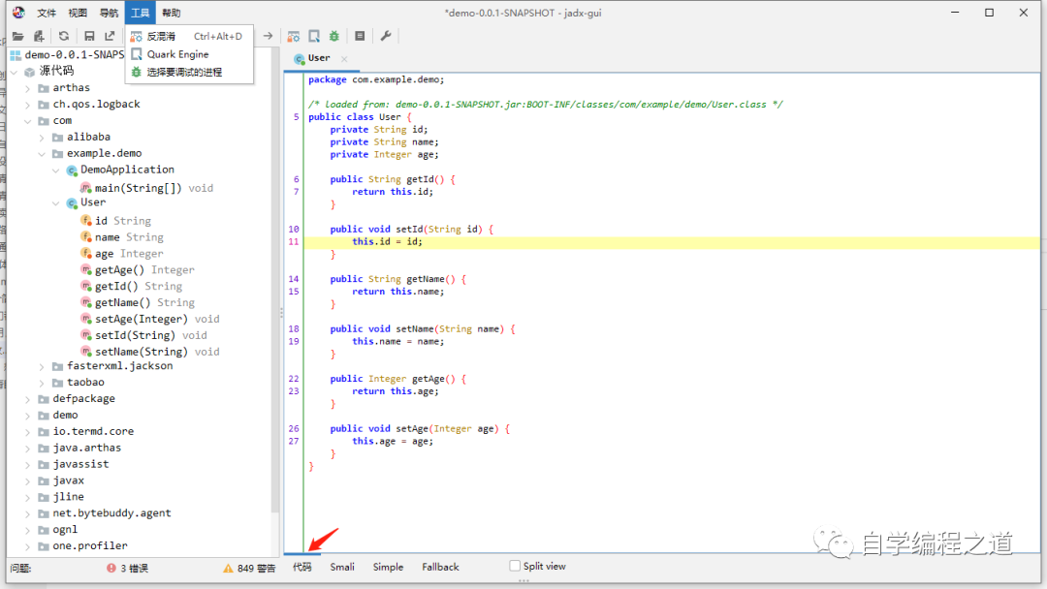
Task: Click line number 11 in gutter
Action: (294, 241)
